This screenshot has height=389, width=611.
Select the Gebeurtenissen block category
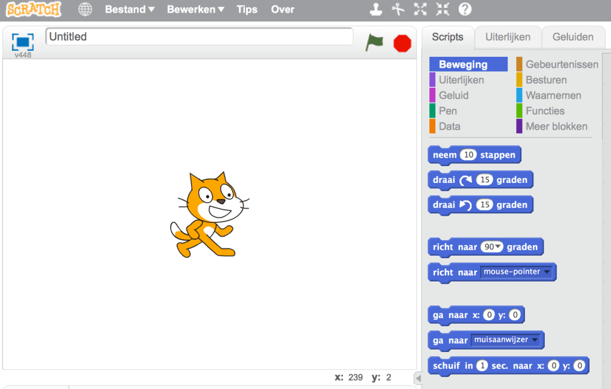561,65
